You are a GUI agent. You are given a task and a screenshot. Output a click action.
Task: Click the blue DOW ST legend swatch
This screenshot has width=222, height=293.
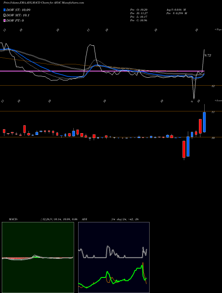[x=4, y=10]
